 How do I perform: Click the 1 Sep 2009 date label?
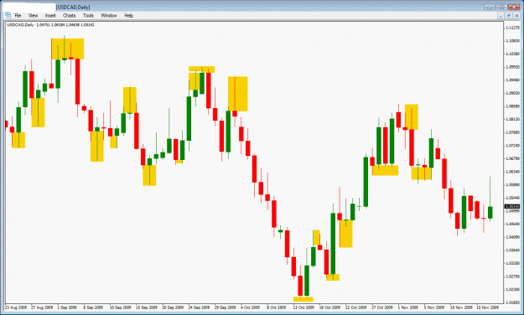tap(67, 307)
